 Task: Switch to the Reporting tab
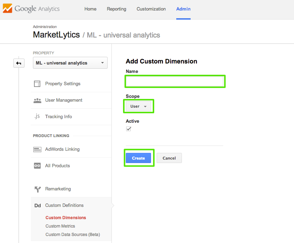[x=116, y=9]
